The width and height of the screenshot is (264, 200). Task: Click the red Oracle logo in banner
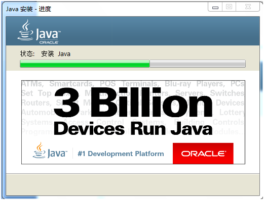[x=203, y=154]
